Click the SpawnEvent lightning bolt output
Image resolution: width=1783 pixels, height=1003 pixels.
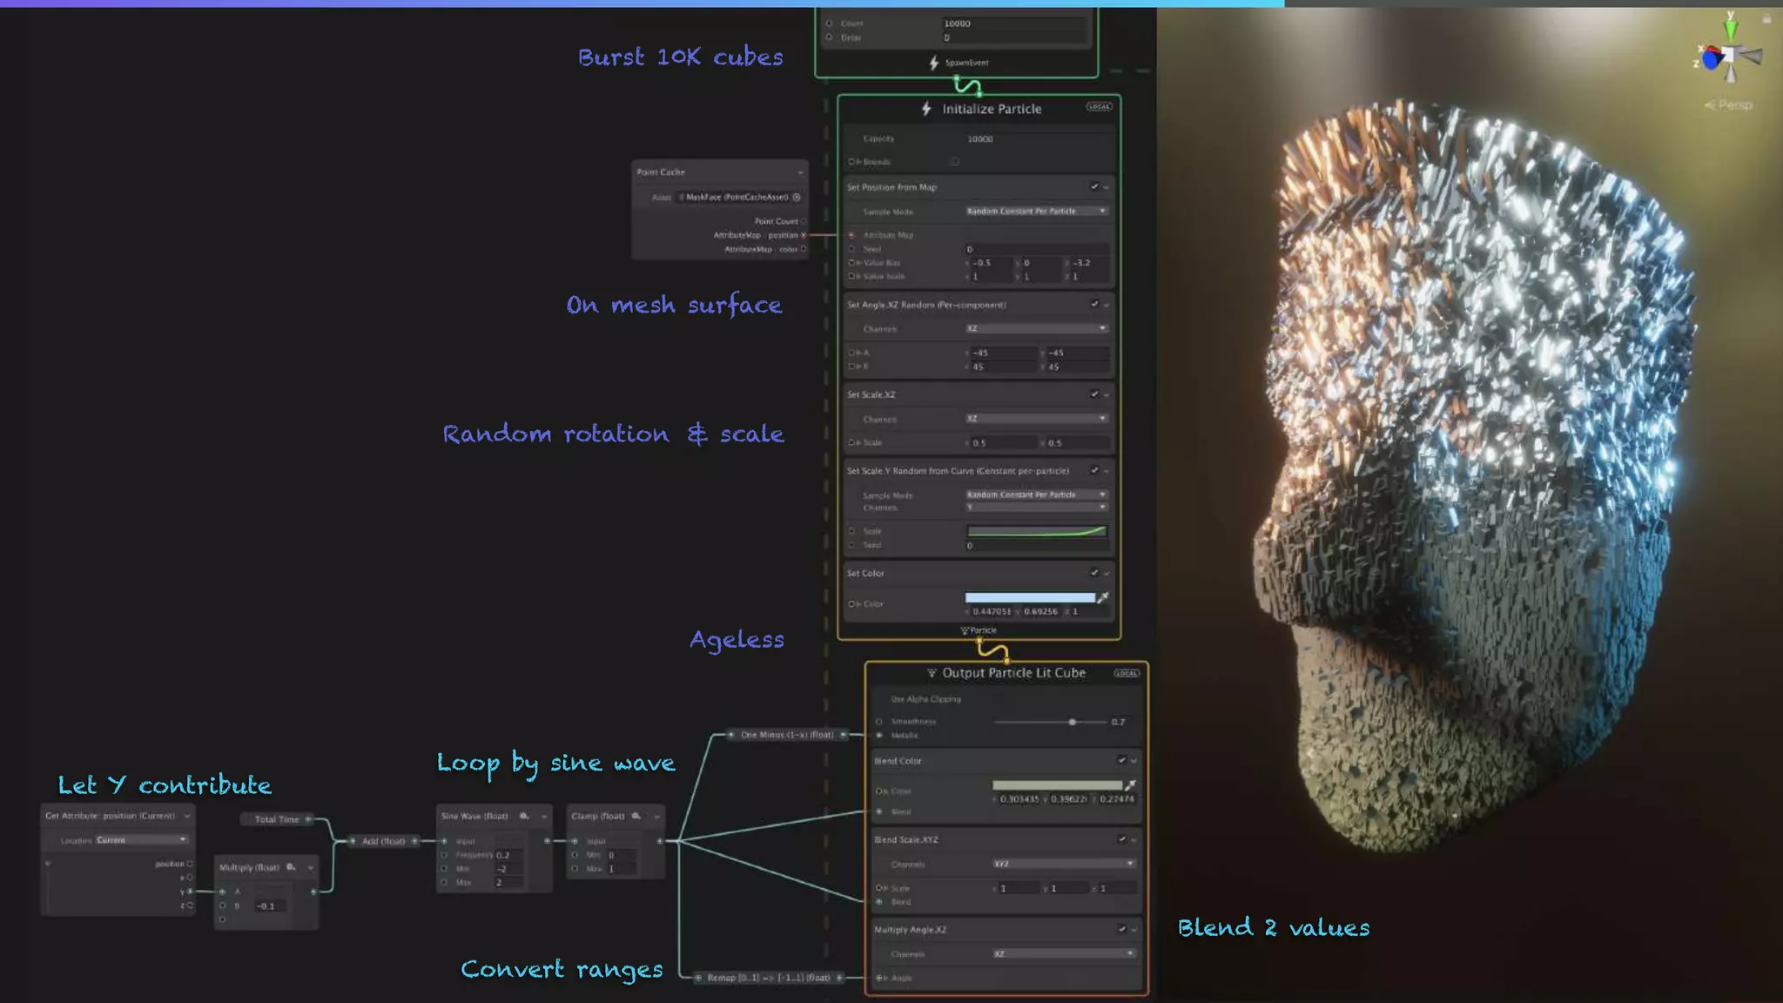pos(934,63)
